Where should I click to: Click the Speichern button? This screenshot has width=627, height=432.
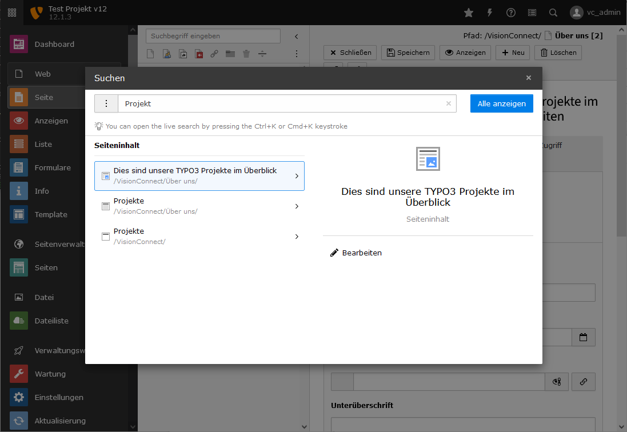point(408,53)
